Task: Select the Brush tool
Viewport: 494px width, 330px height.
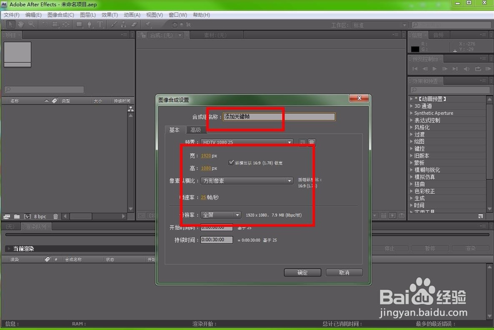Action: point(114,24)
